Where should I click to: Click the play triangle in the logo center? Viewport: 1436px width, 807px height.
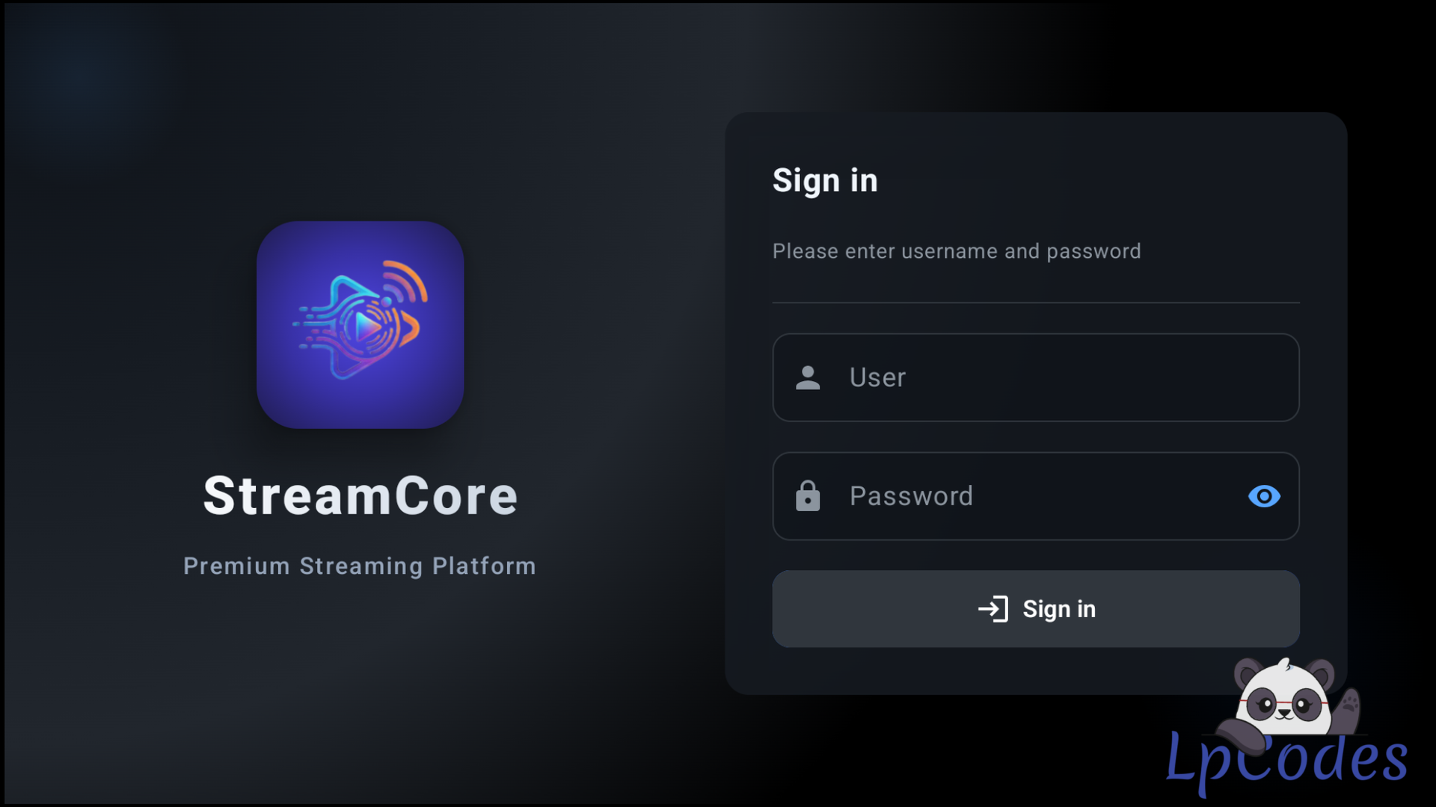pyautogui.click(x=366, y=327)
